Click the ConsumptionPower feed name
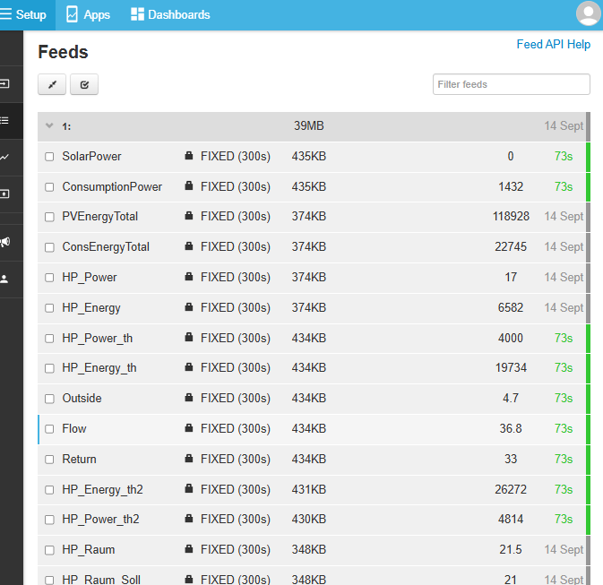Screen dimensions: 603x585 112,186
